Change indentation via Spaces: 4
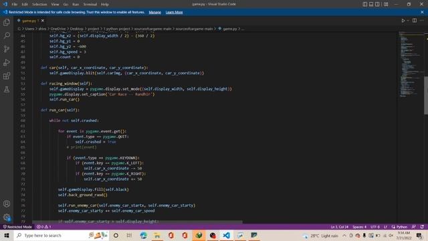Screen dimensions: 428x241 359,227
